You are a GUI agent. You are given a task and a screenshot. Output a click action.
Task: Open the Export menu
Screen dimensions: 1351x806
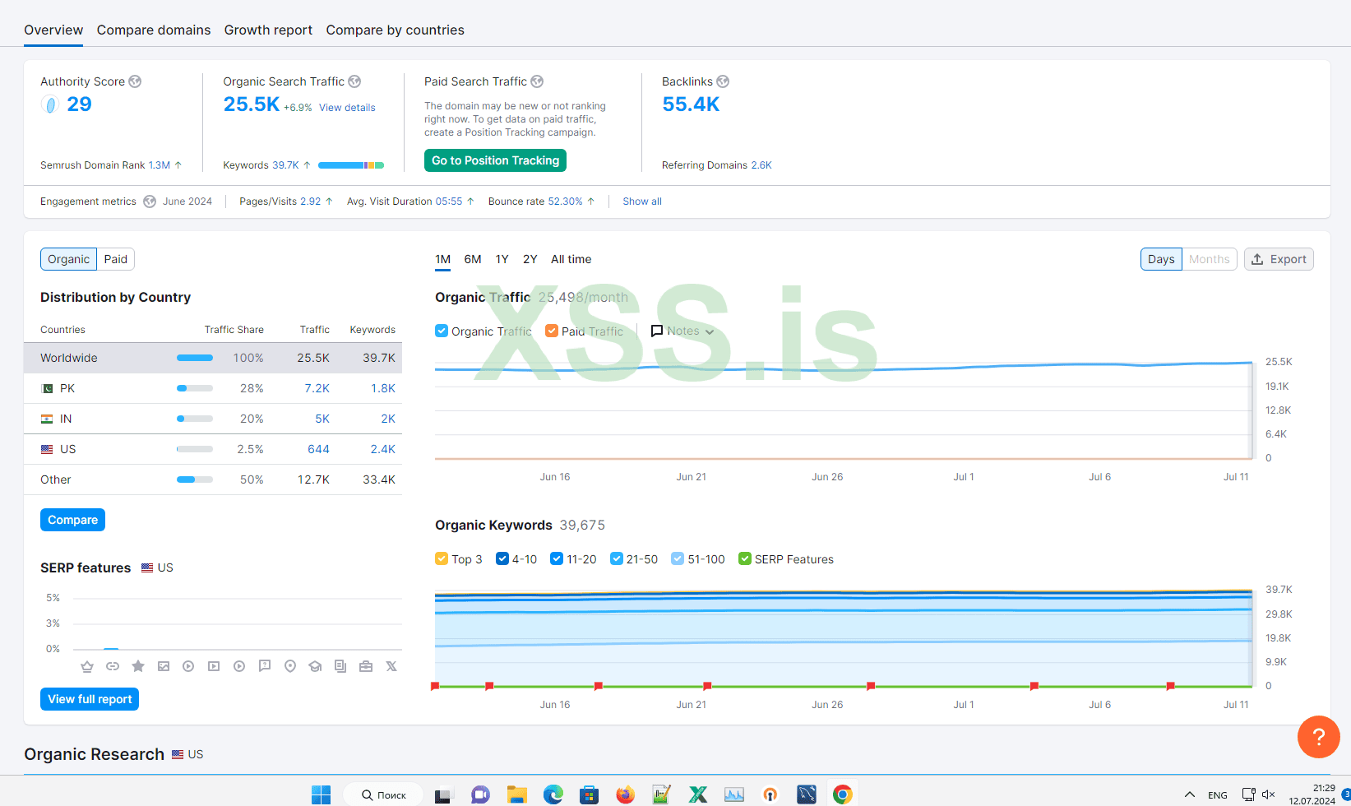[x=1279, y=259]
